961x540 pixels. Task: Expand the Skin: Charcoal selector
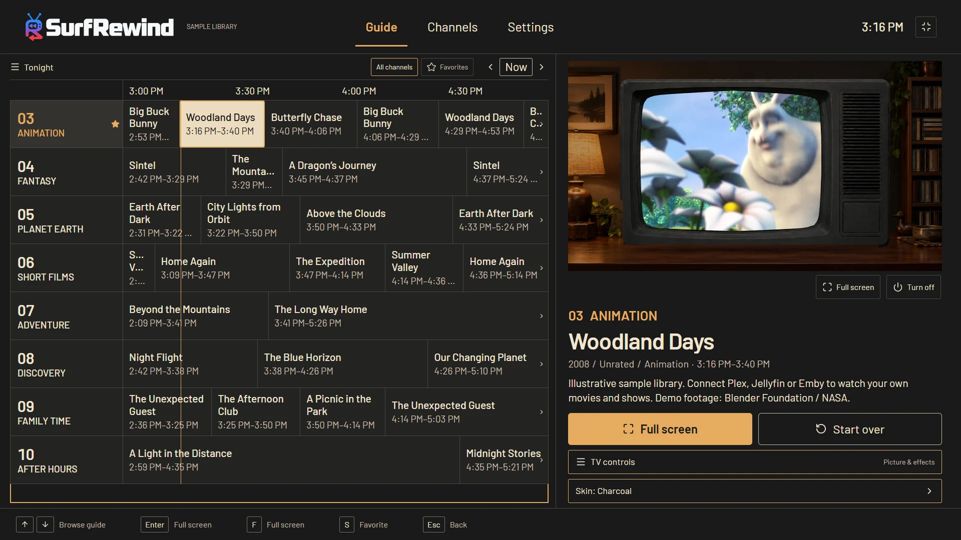pos(755,491)
